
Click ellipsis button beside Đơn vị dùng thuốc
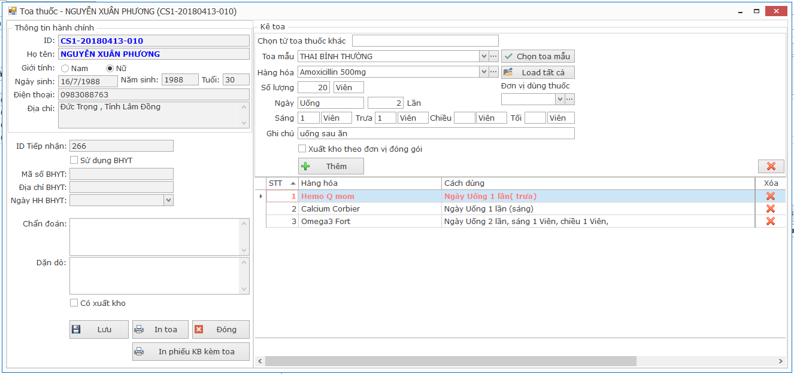(569, 99)
